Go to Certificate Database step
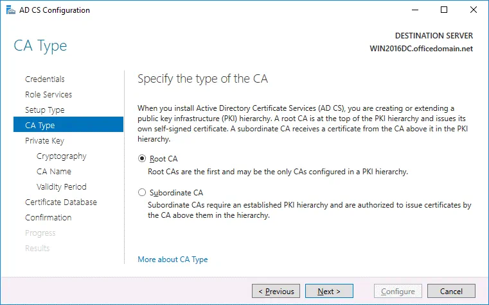This screenshot has height=305, width=489. coord(60,202)
